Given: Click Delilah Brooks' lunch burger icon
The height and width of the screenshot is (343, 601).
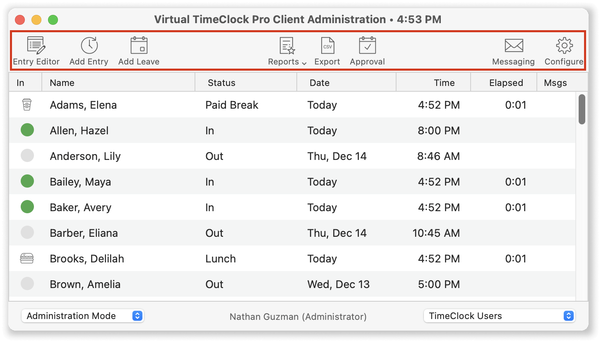Looking at the screenshot, I should 27,259.
